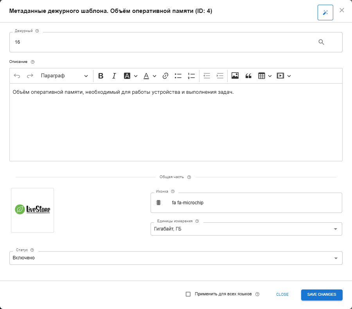Click the CLOSE link

pos(282,294)
